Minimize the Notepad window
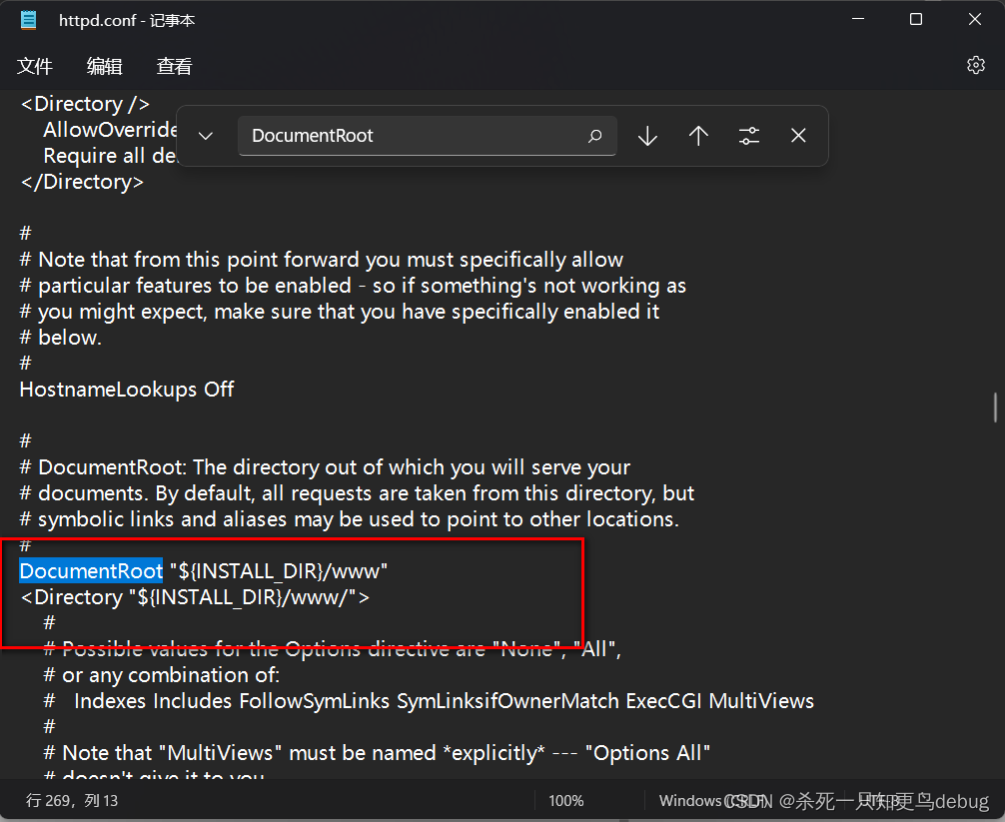The height and width of the screenshot is (822, 1005). [858, 19]
